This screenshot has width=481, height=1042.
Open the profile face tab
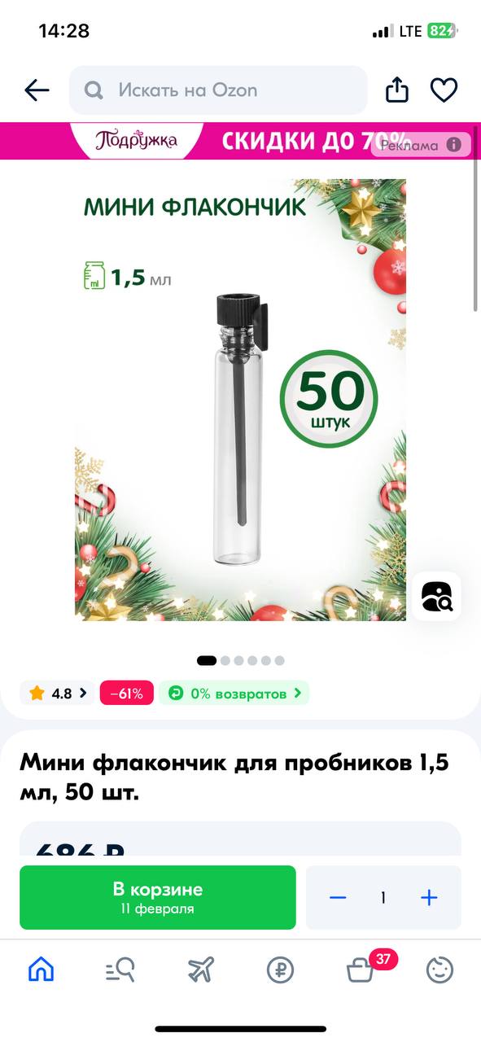(x=440, y=970)
